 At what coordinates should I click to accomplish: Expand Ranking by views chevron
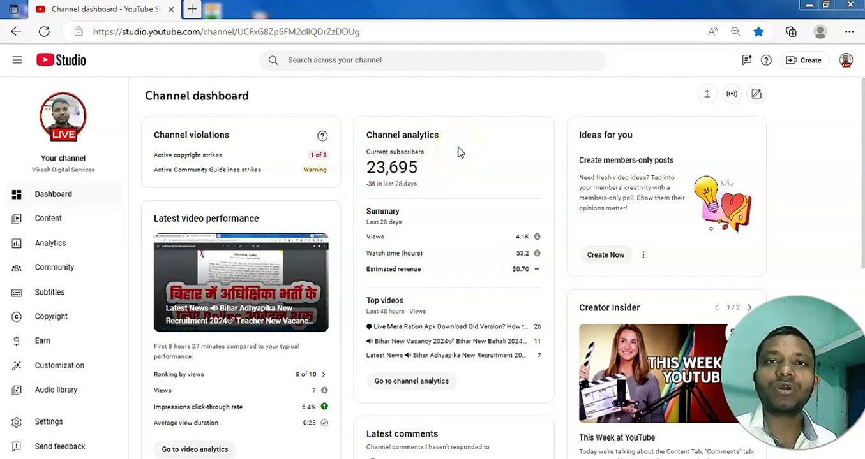point(323,374)
